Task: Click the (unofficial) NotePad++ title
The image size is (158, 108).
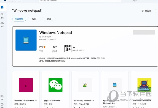Action: [x=84, y=101]
